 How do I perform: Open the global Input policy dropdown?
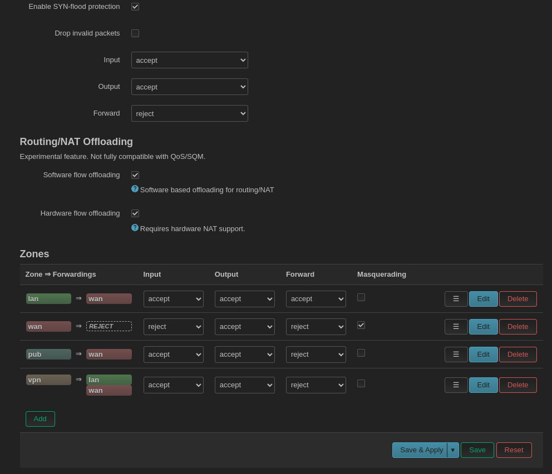189,60
